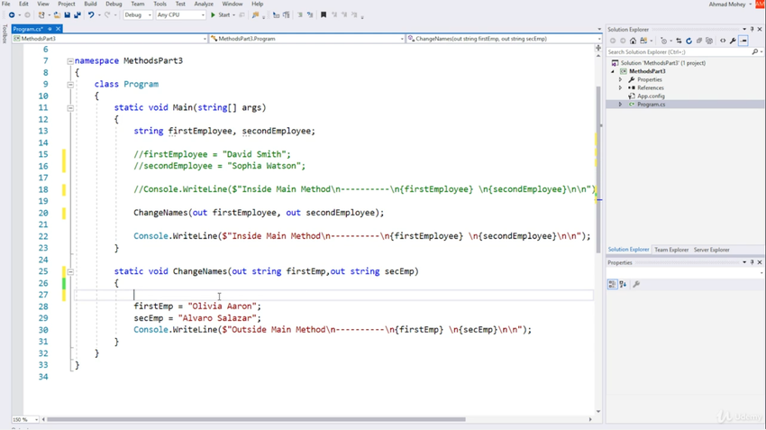The height and width of the screenshot is (430, 766).
Task: Click the Collapse All icon in Solution Explorer
Action: pyautogui.click(x=699, y=41)
